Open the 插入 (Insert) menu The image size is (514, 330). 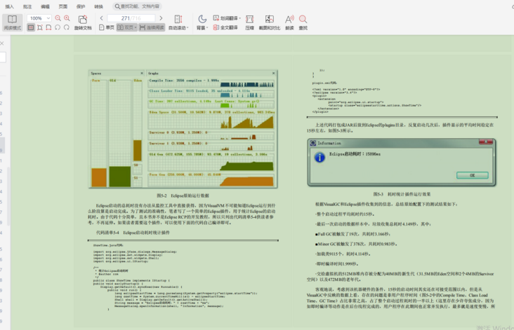tap(9, 6)
